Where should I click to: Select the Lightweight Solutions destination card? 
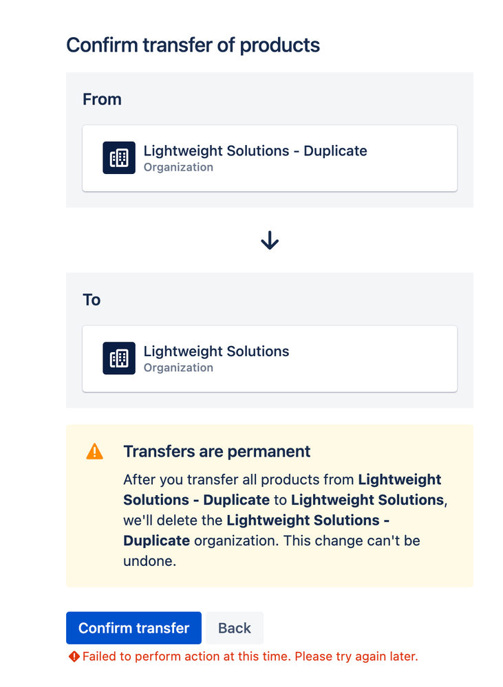pyautogui.click(x=270, y=359)
